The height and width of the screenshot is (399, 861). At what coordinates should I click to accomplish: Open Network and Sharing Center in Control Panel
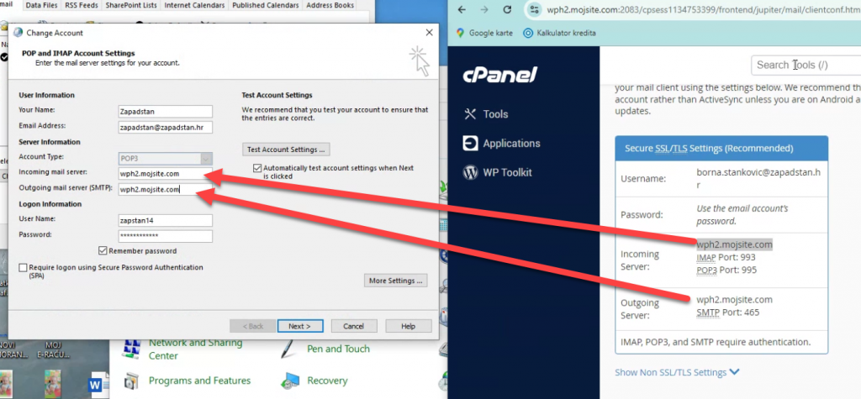click(195, 349)
